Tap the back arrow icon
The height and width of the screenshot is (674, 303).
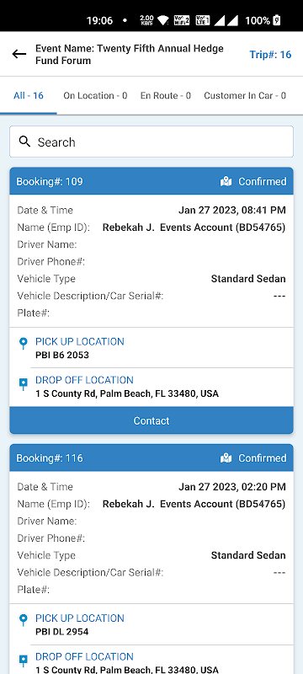(19, 54)
